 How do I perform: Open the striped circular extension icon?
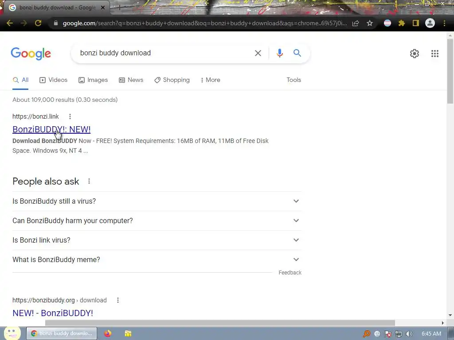pos(387,23)
